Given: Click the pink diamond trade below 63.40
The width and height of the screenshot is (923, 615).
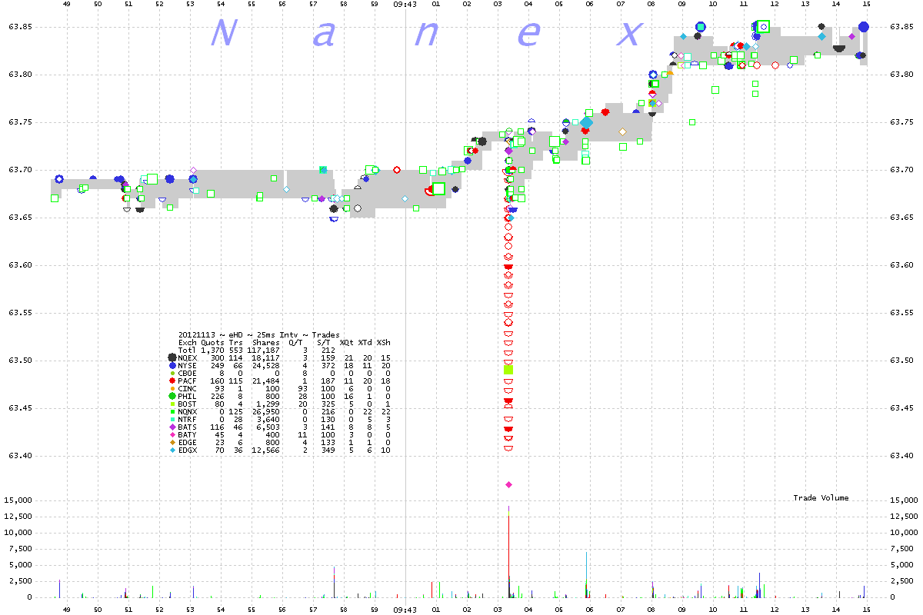Looking at the screenshot, I should (508, 484).
